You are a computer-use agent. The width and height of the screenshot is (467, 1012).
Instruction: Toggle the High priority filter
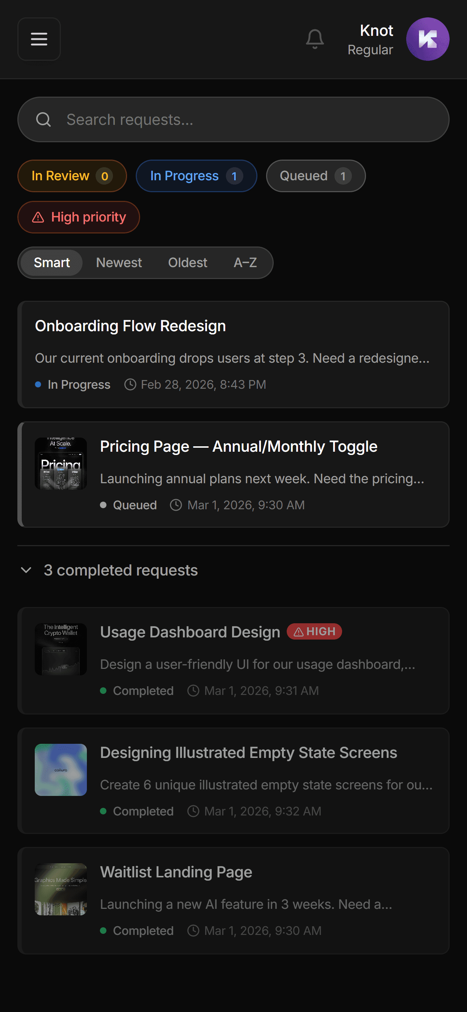(79, 217)
